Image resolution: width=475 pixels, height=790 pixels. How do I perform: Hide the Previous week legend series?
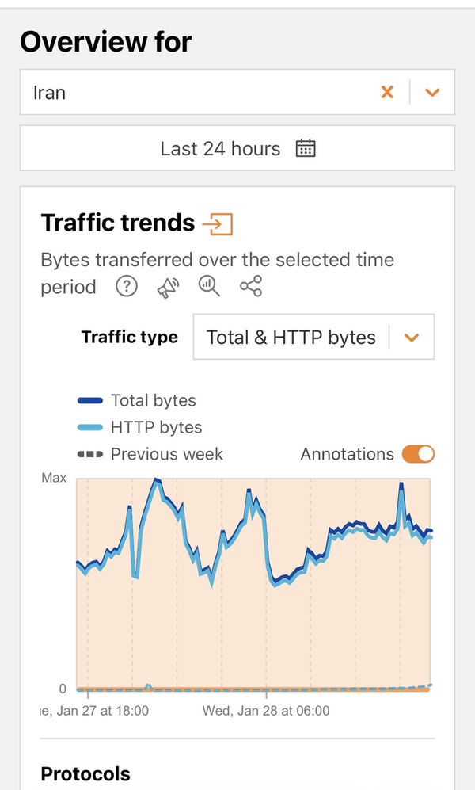(166, 454)
